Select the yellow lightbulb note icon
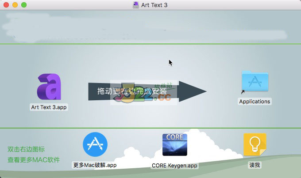Screen dimensions: 301x178 click(255, 145)
